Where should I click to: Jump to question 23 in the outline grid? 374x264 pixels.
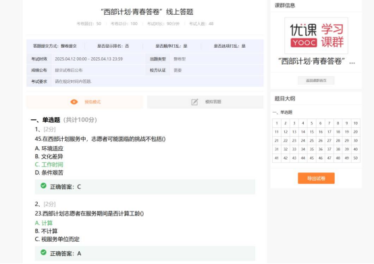point(294,141)
